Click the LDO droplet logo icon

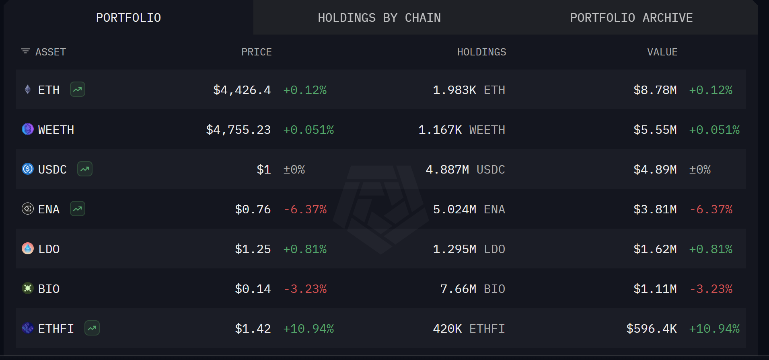(28, 248)
